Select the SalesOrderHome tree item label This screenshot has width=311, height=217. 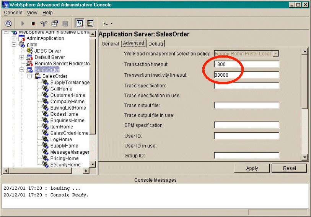[69, 133]
